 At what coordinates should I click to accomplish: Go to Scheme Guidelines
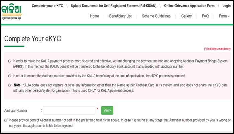(156, 16)
